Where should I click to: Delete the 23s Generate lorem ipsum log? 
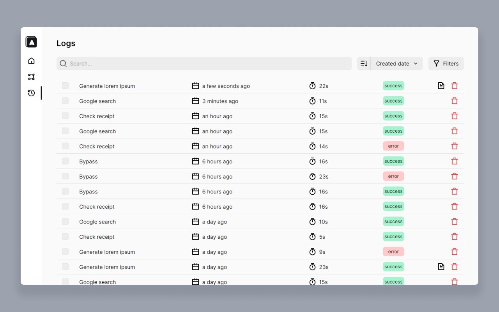coord(454,267)
